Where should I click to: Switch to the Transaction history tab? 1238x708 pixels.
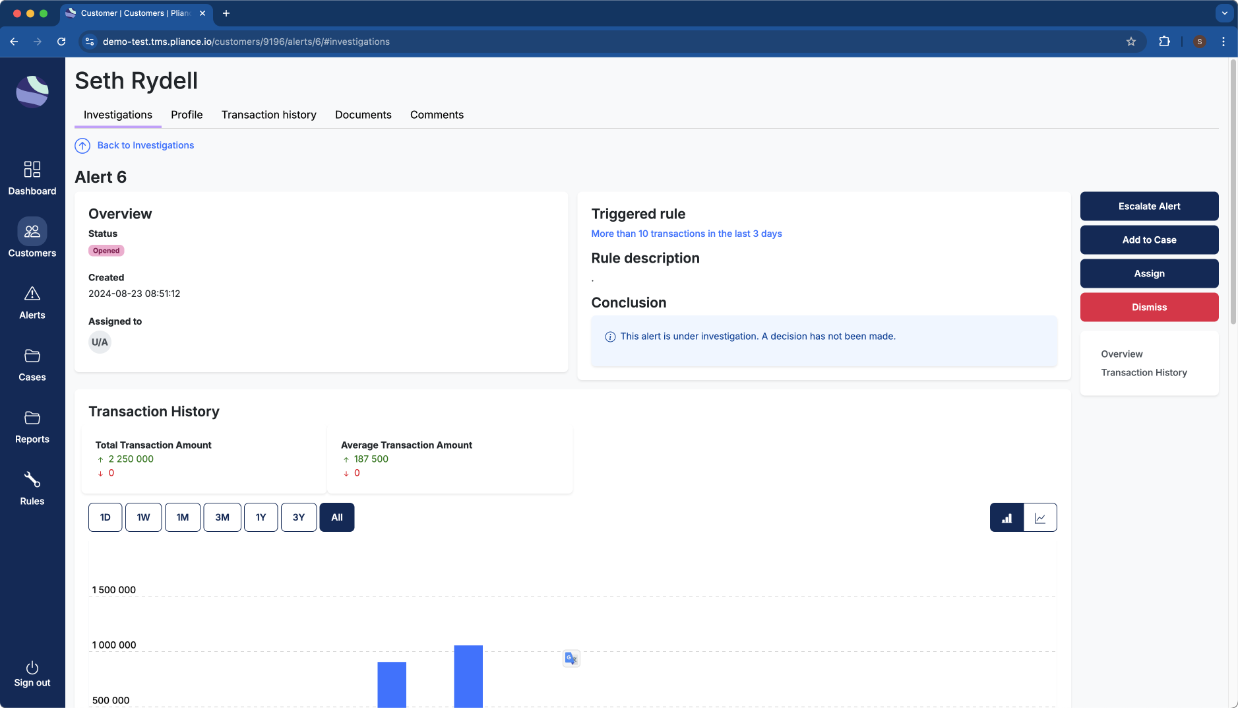(268, 115)
